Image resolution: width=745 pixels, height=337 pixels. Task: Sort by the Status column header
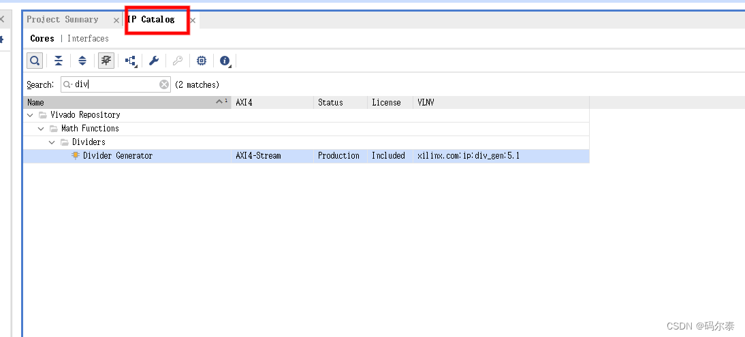pos(340,102)
